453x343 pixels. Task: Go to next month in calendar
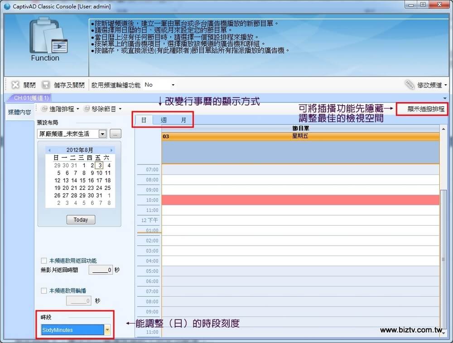point(111,150)
